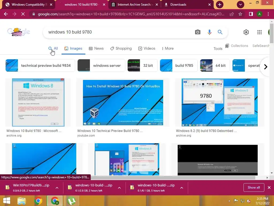Image resolution: width=274 pixels, height=206 pixels.
Task: Open News search results
Action: coord(96,48)
